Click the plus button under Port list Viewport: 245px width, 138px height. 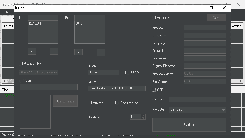pos(78,52)
